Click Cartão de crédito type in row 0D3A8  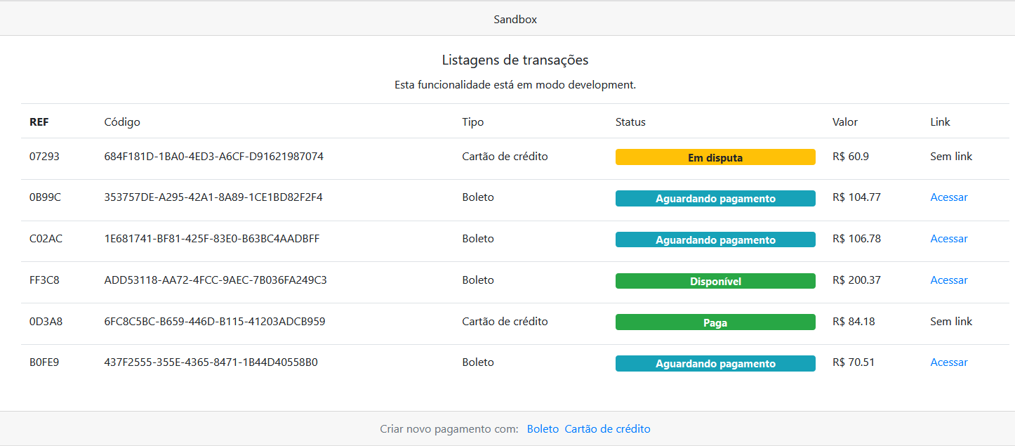[x=505, y=322]
